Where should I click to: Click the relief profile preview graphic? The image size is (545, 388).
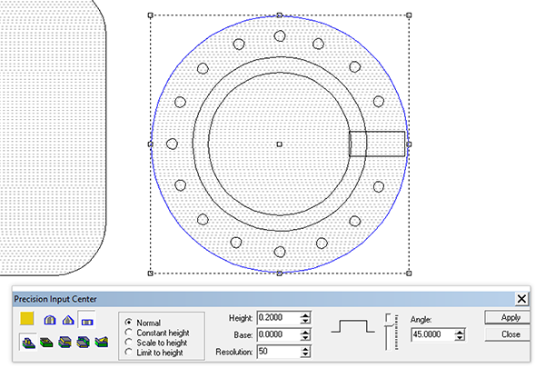352,327
